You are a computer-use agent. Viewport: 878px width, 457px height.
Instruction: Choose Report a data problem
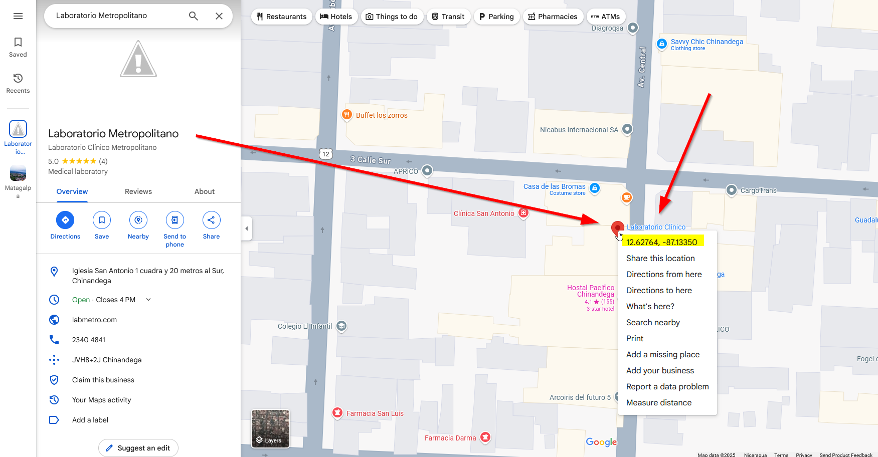coord(667,386)
